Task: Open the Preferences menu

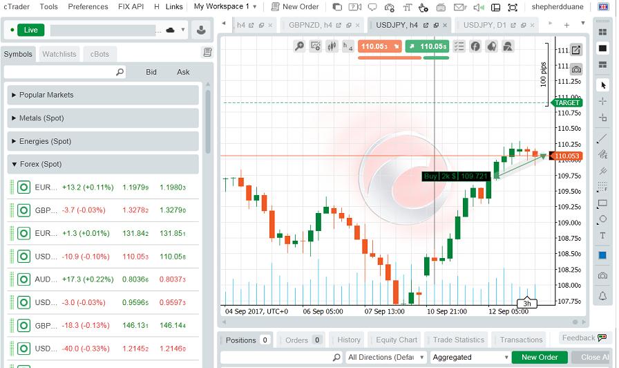Action: [x=88, y=7]
